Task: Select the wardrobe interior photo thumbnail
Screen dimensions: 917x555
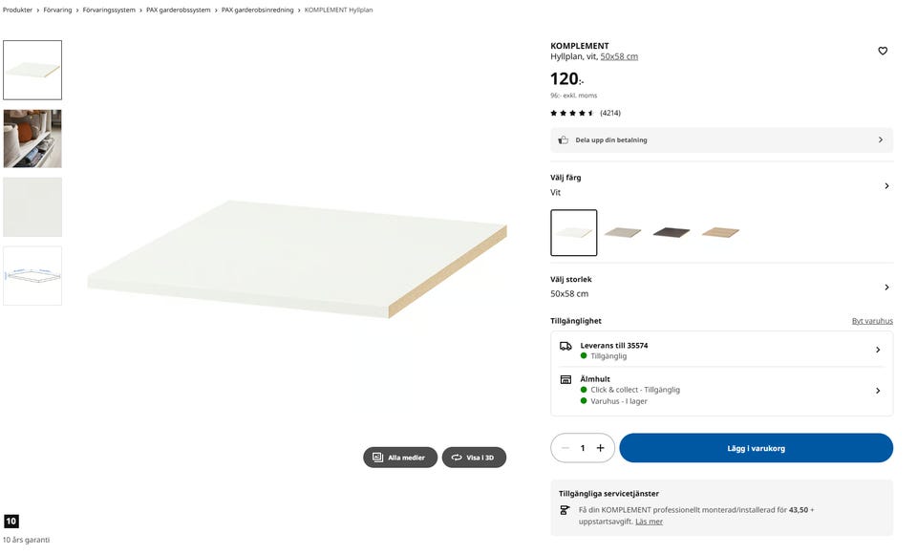Action: 32,139
